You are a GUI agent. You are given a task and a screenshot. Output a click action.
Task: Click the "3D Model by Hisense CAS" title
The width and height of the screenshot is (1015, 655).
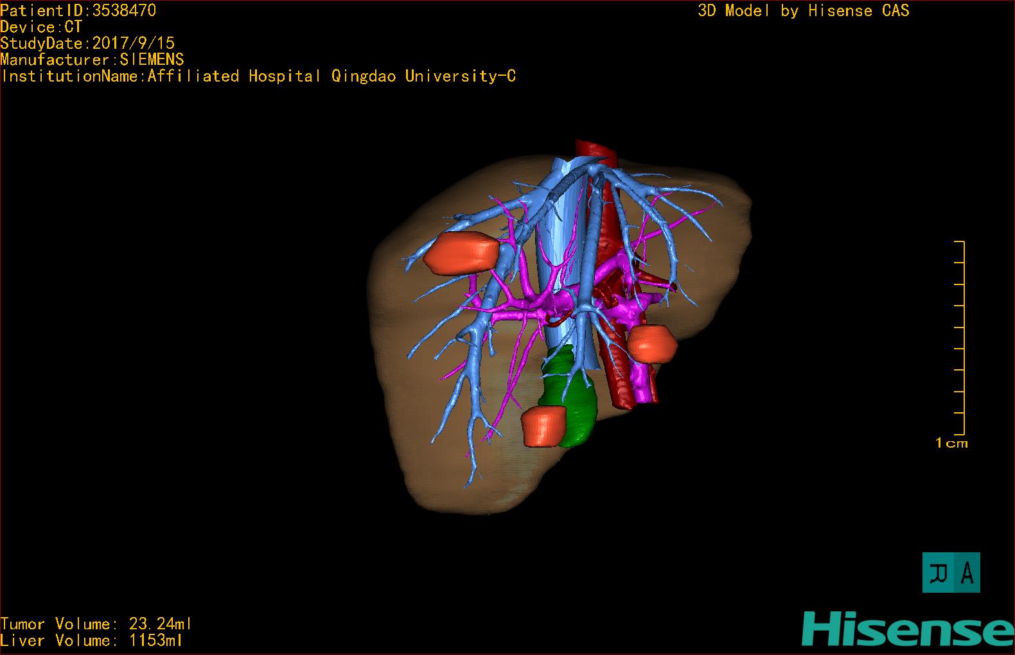point(803,10)
